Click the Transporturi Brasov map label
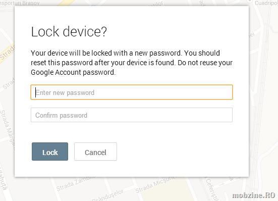The height and width of the screenshot is (201, 278). coord(20,3)
